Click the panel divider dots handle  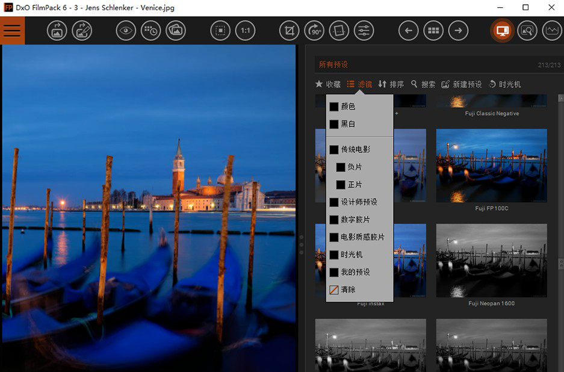coord(302,245)
